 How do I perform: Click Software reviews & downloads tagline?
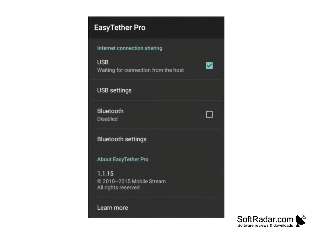tap(265, 225)
